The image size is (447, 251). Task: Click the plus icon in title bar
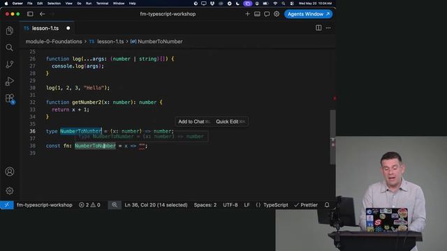tap(247, 14)
